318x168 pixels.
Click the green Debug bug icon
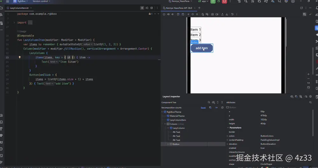(x=219, y=1)
